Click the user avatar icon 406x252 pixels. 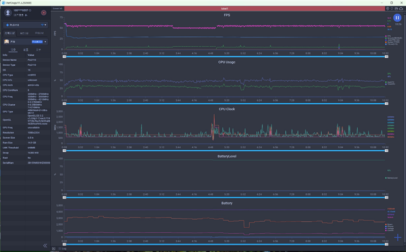click(x=9, y=12)
